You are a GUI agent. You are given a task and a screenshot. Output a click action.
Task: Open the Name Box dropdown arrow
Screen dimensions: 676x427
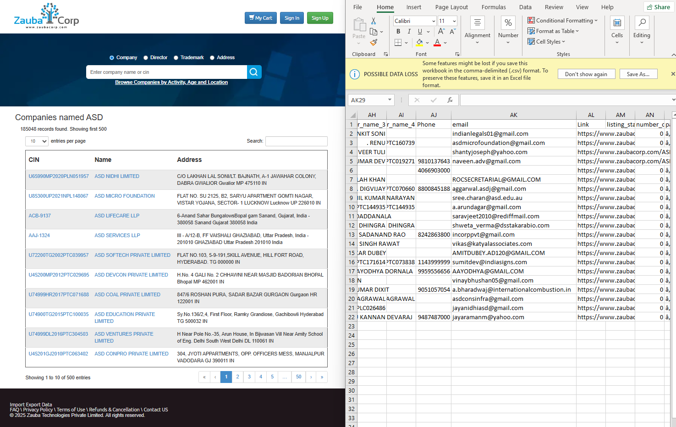[x=390, y=100]
